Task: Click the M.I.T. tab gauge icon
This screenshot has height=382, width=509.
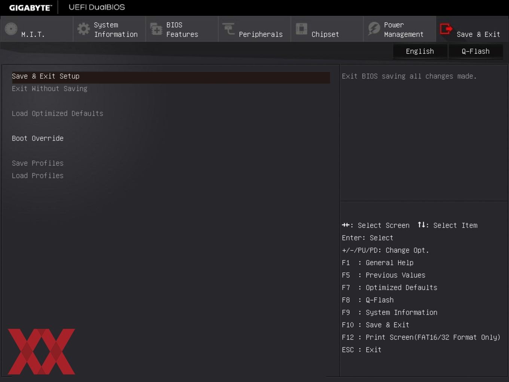Action: pos(11,29)
